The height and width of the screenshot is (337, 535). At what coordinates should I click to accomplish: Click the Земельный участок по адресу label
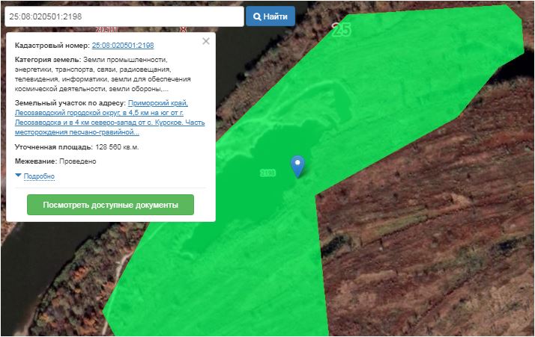70,103
